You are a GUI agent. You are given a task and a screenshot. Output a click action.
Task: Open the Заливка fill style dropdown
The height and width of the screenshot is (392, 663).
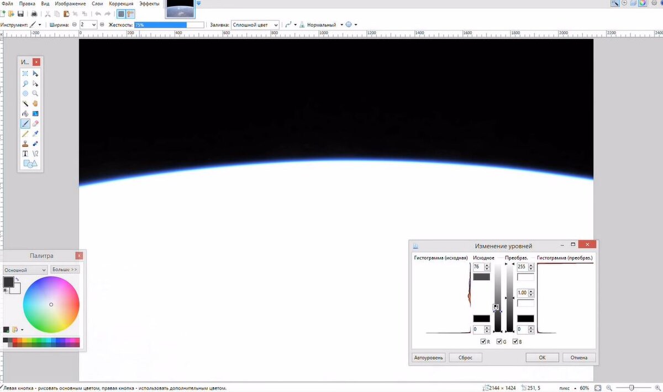click(255, 25)
